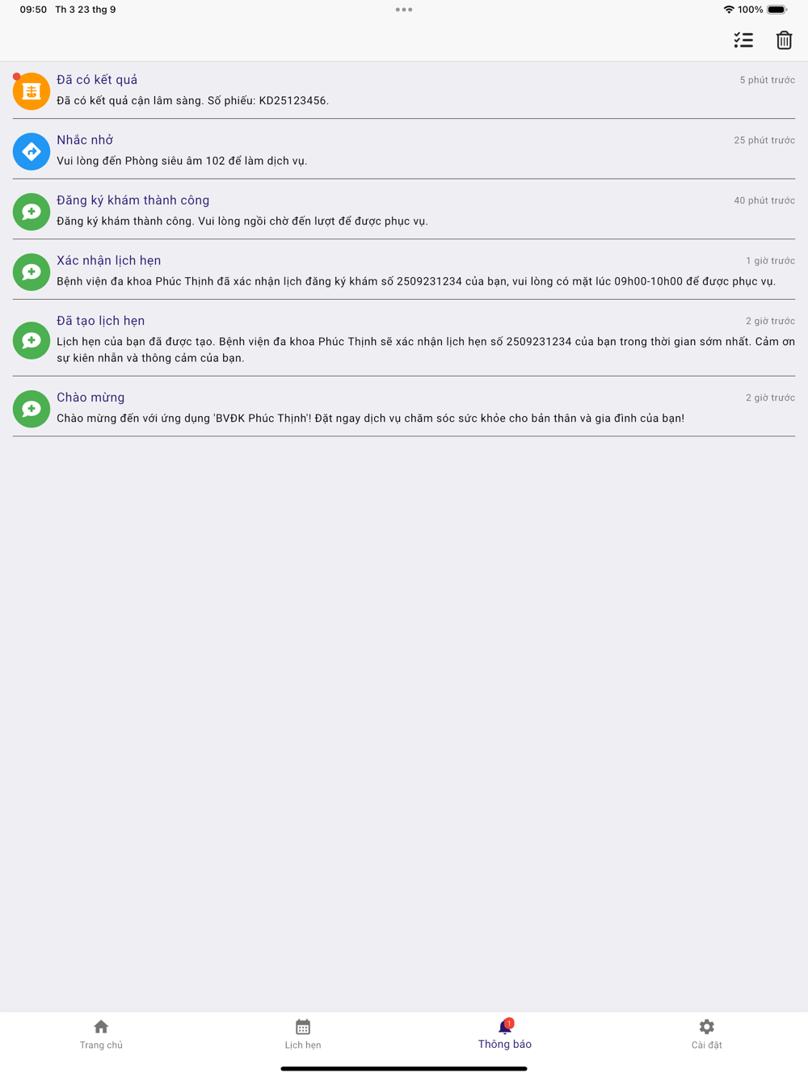This screenshot has height=1077, width=808.
Task: Open the Nhắc nhở notification title
Action: pos(85,140)
